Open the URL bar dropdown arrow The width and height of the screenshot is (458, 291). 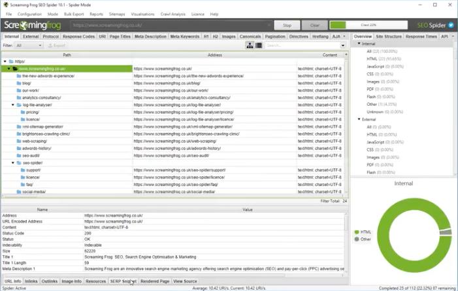269,25
